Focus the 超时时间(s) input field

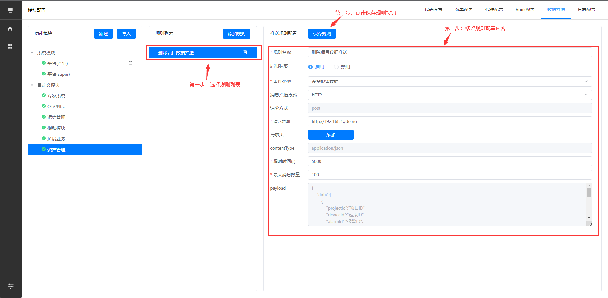click(450, 161)
